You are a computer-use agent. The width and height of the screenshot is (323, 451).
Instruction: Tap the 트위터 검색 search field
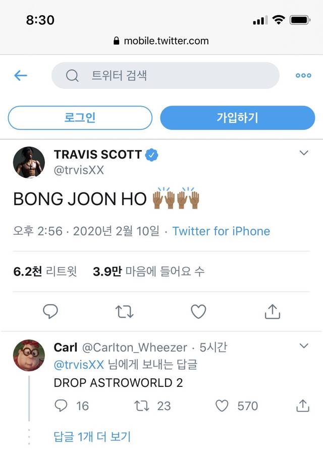(151, 75)
